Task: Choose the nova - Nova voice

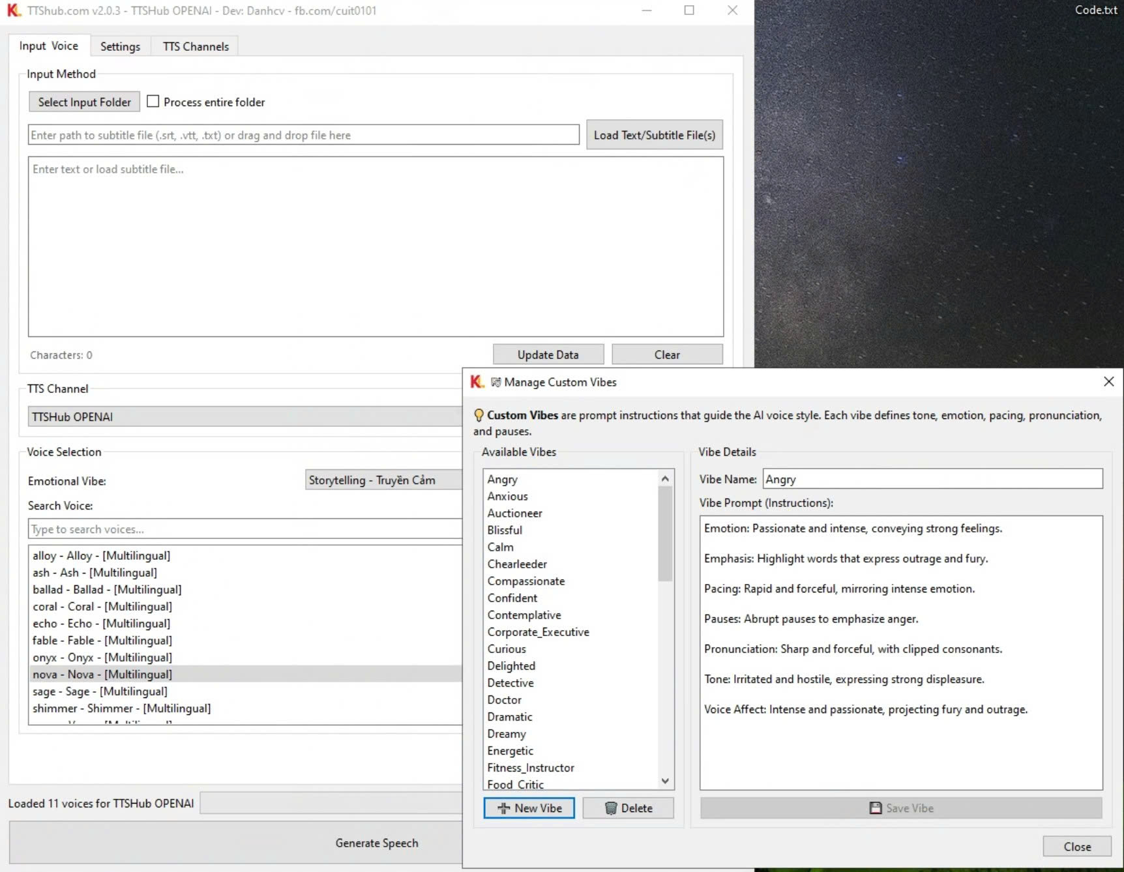Action: pyautogui.click(x=246, y=674)
